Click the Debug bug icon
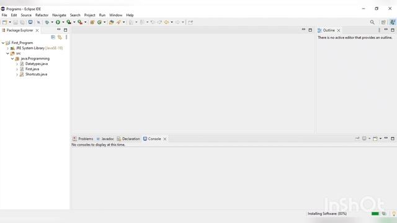397x223 pixels. click(x=47, y=22)
